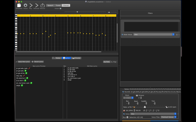
Task: Choose the by Align option
Action: point(114,62)
